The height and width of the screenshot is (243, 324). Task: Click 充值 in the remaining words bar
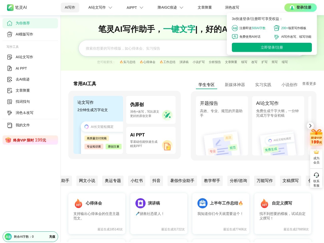(x=52, y=237)
